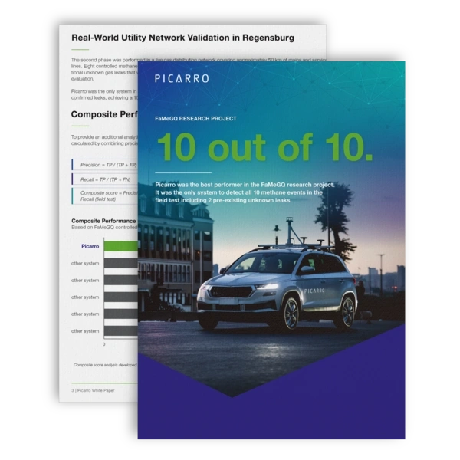Screen dimensions: 460x460
Task: Click the green Picarro bar in the chart
Action: tap(121, 246)
